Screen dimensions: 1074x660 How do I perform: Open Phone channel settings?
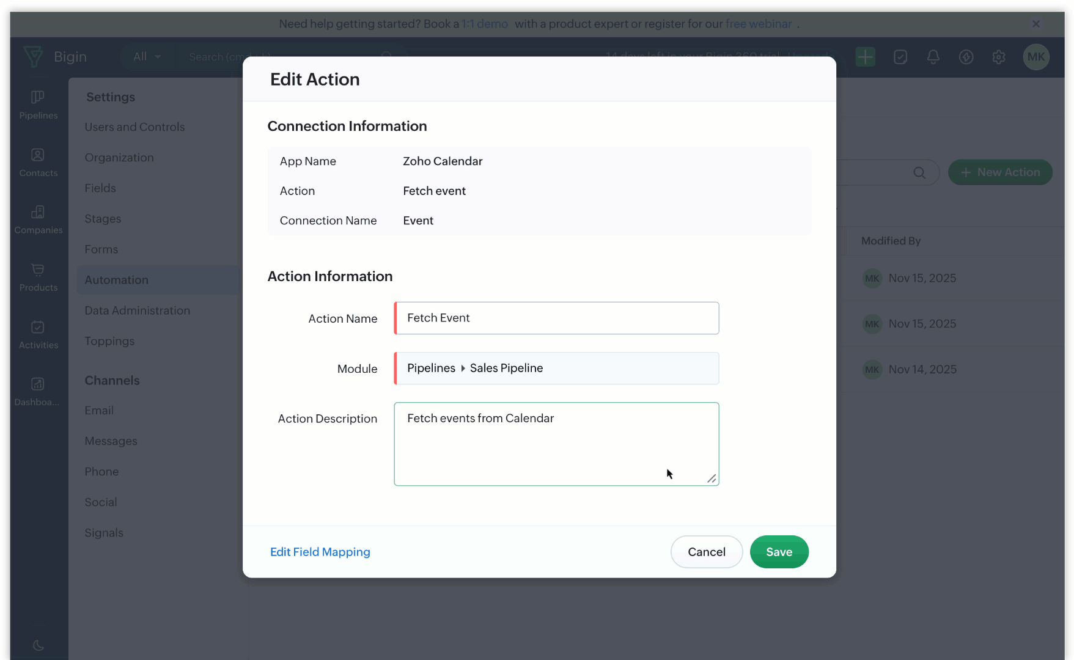click(101, 472)
